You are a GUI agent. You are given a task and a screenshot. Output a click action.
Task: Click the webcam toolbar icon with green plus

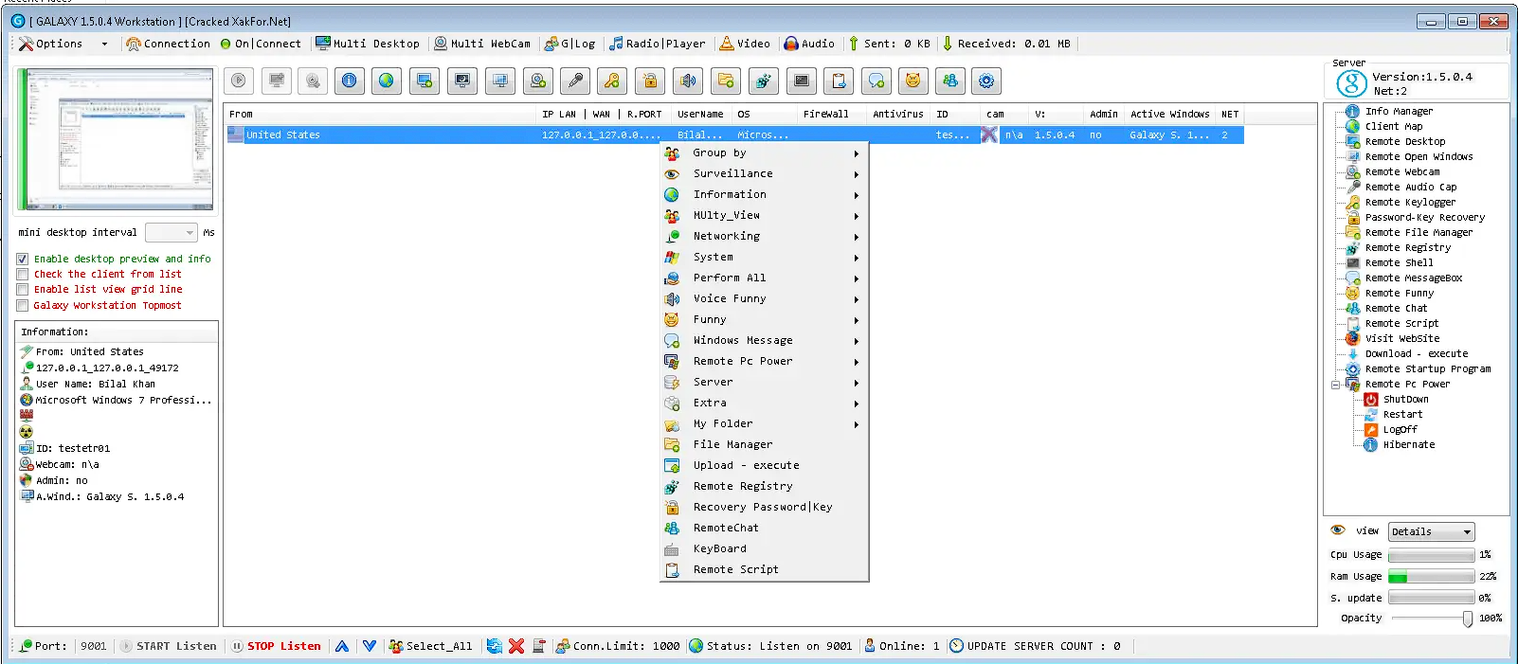[538, 81]
